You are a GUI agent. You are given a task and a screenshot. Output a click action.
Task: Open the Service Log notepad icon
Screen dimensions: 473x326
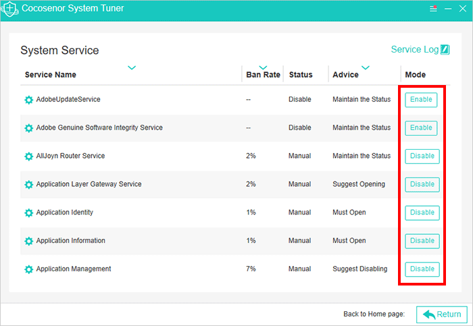[x=445, y=49]
